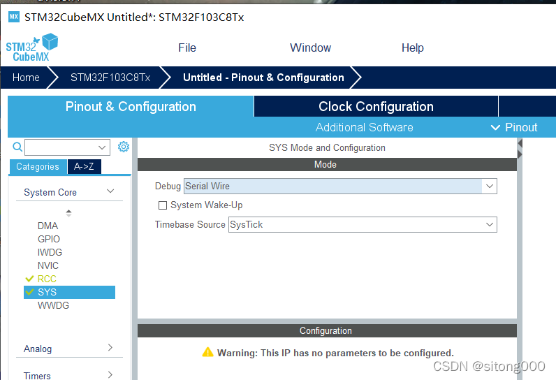
Task: Select NVIC in System Core
Action: 48,265
